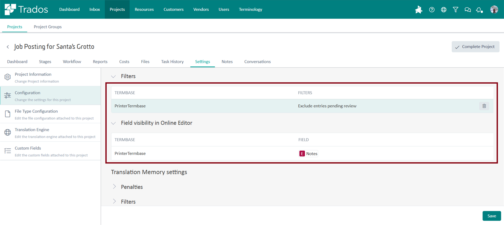Switch to the Projects sub-tab
Screen dimensions: 504x225
(15, 27)
